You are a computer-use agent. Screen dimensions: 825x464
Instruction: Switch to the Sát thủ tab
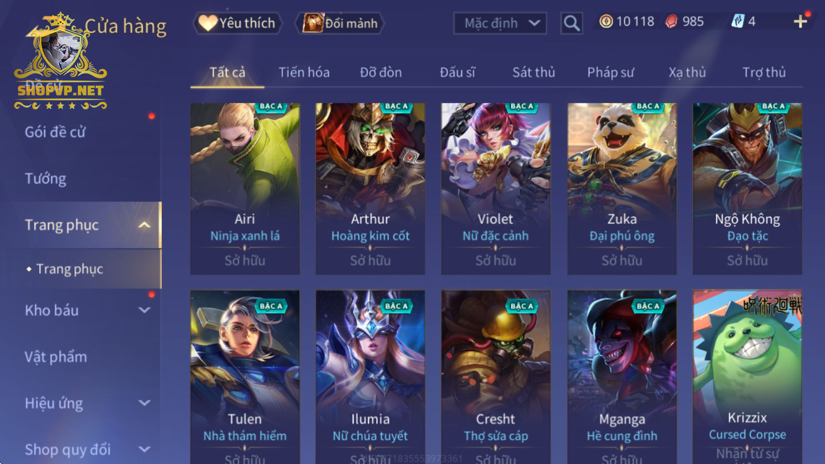point(533,73)
